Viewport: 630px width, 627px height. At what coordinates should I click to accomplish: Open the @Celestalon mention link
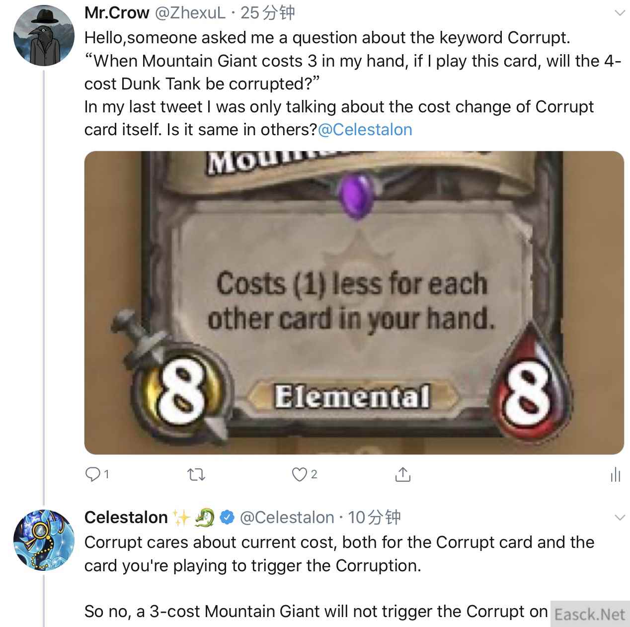click(x=365, y=129)
